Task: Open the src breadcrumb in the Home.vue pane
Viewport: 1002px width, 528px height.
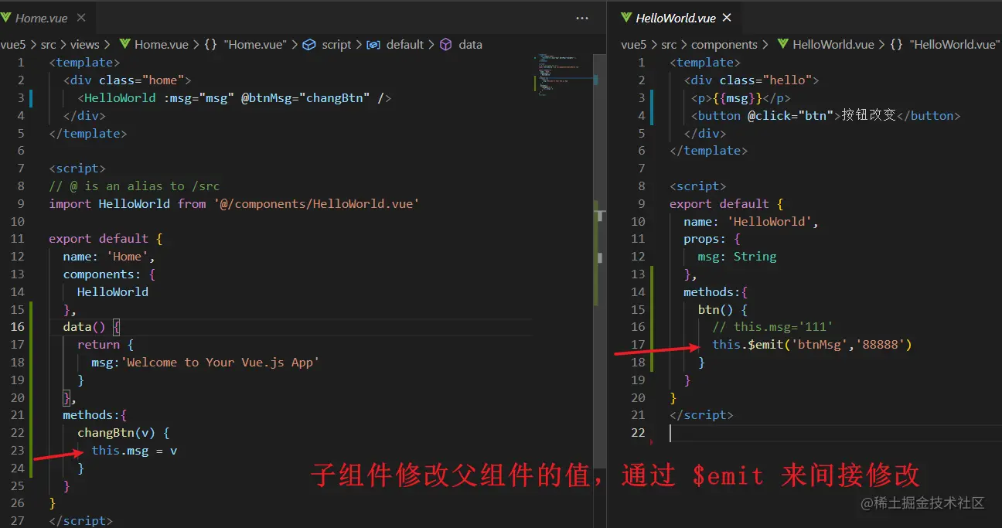Action: tap(48, 45)
